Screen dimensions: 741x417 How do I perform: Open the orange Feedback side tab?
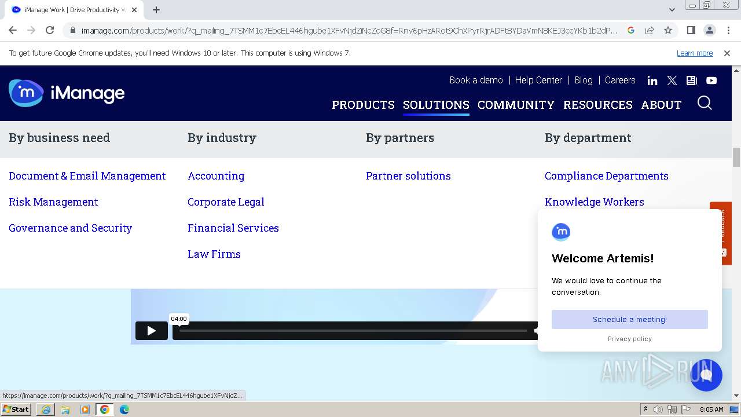[x=721, y=233]
